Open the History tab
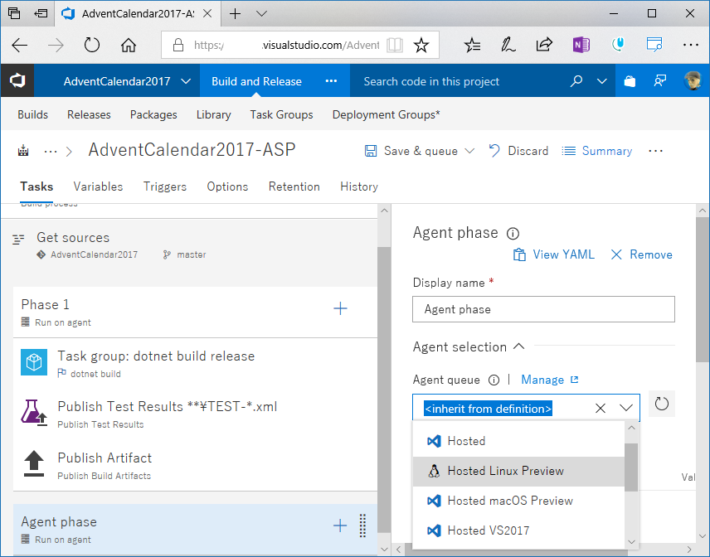The height and width of the screenshot is (557, 710). coord(359,186)
